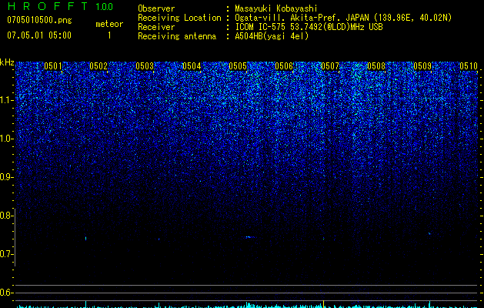Click the 0.7 kHz axis label

[6, 254]
